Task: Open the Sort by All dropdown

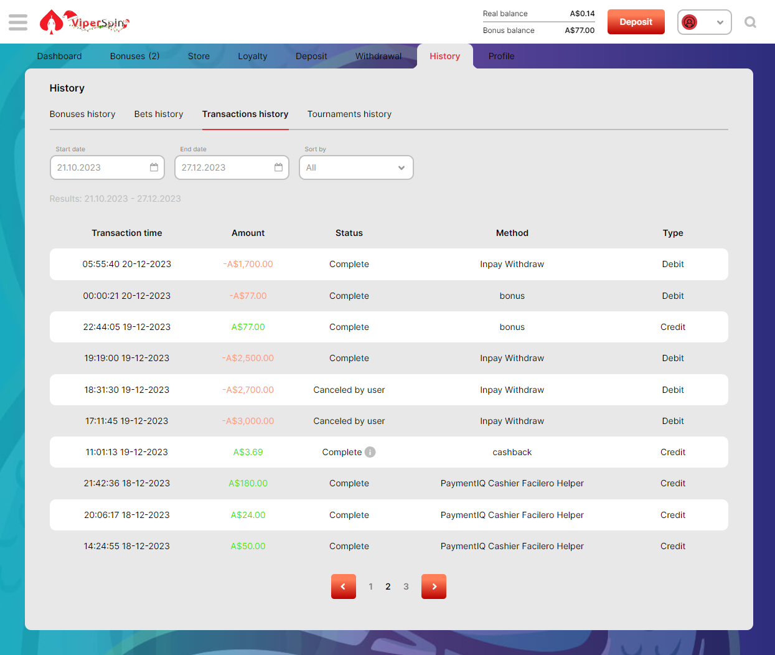Action: tap(356, 167)
